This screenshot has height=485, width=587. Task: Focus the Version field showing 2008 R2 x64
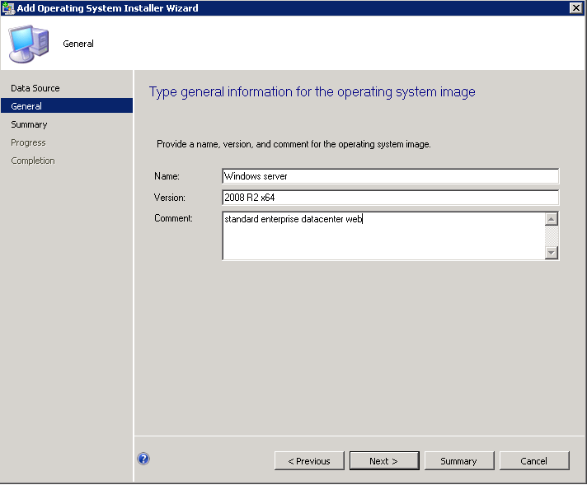point(391,198)
